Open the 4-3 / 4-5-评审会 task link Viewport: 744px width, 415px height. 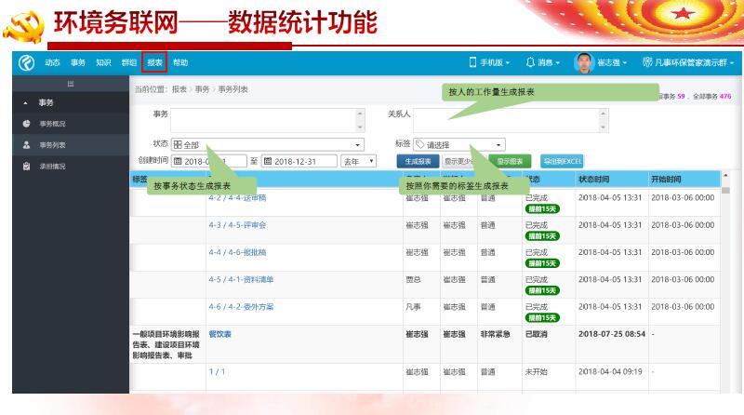point(237,225)
